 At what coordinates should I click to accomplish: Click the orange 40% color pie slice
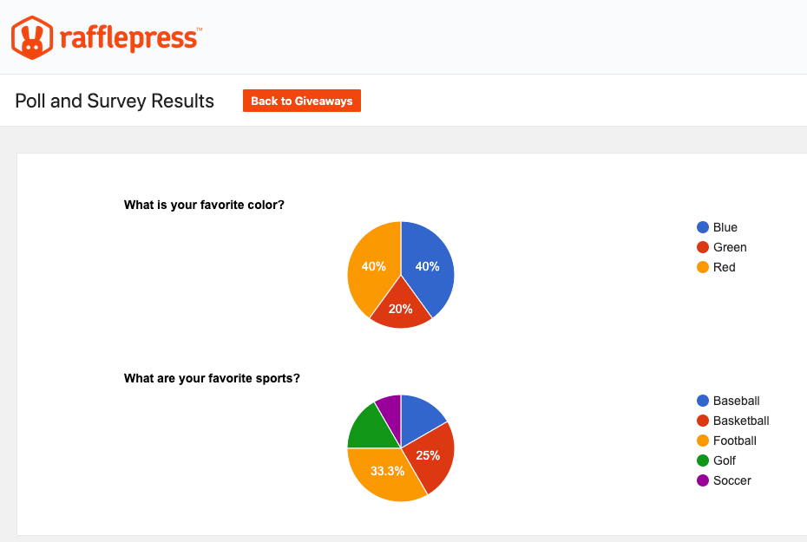coord(373,266)
